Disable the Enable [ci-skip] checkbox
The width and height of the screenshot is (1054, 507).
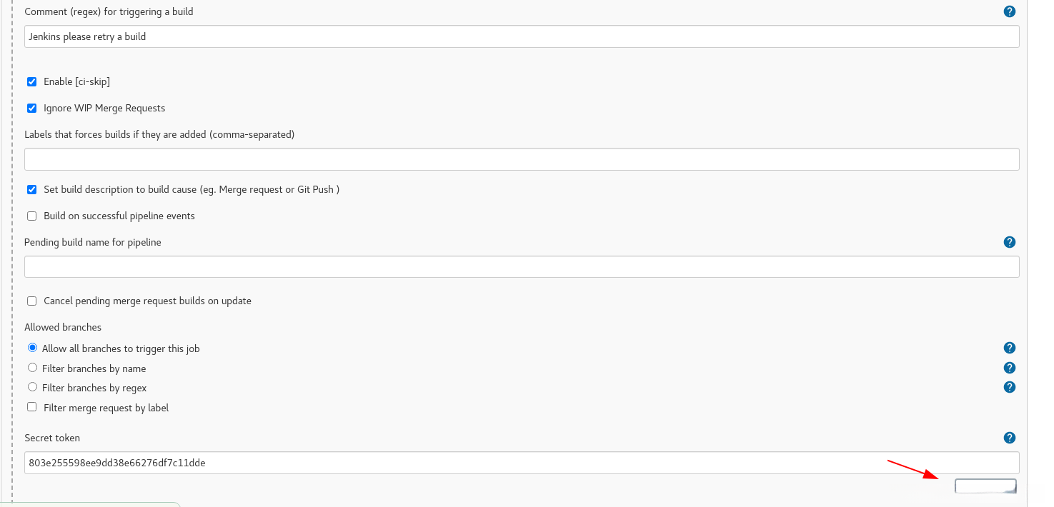point(31,82)
